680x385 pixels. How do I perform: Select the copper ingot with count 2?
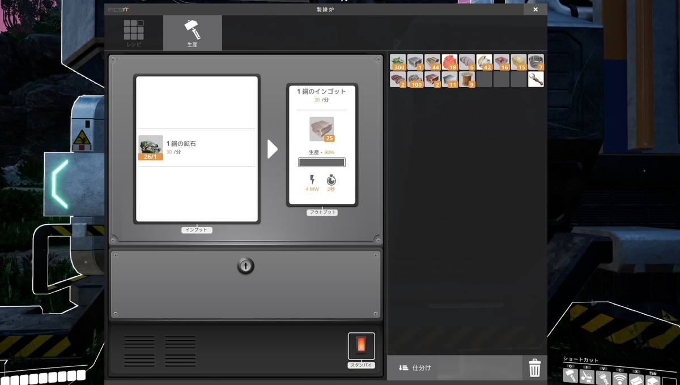[x=433, y=79]
